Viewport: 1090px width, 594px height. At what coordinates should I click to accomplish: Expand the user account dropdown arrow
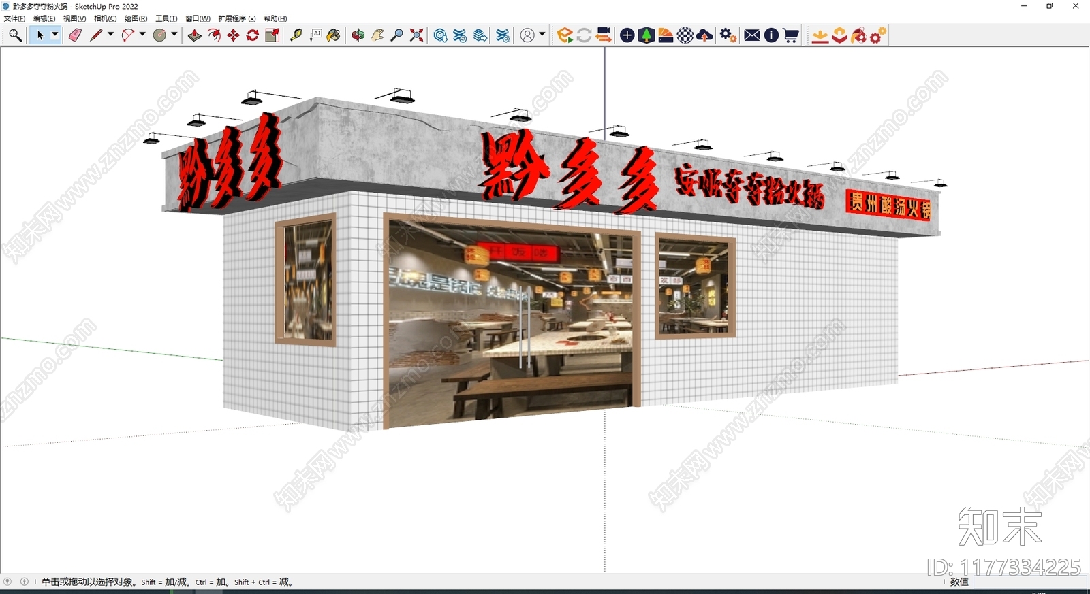coord(542,34)
